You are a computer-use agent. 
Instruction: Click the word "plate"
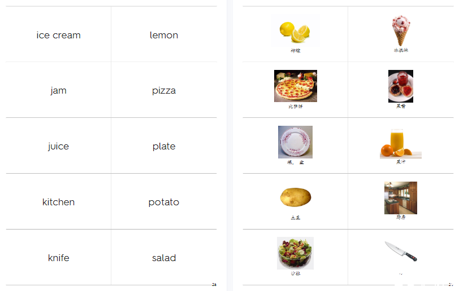pyautogui.click(x=164, y=147)
